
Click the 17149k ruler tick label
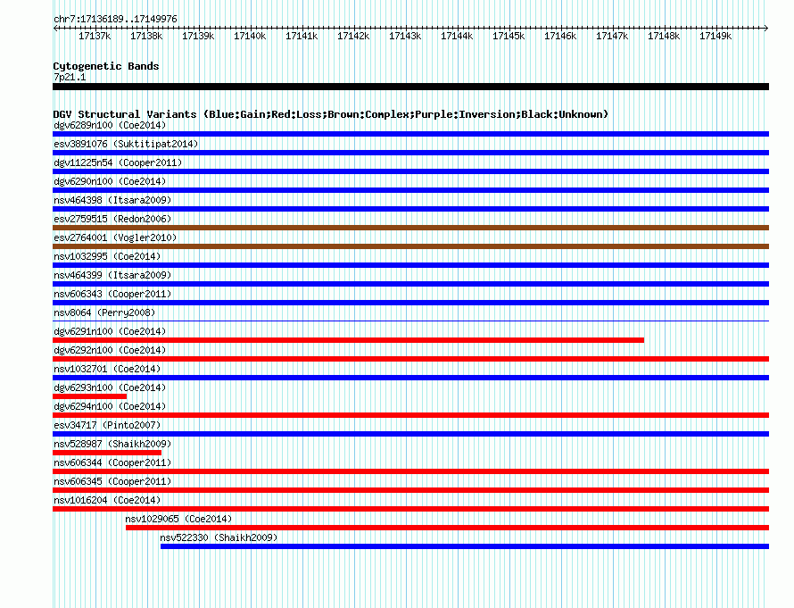point(715,36)
